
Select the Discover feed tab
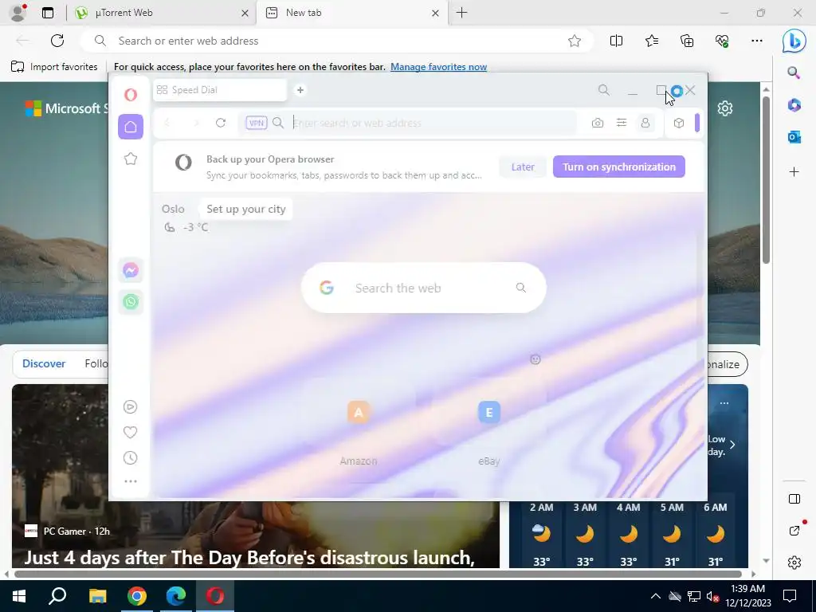44,363
